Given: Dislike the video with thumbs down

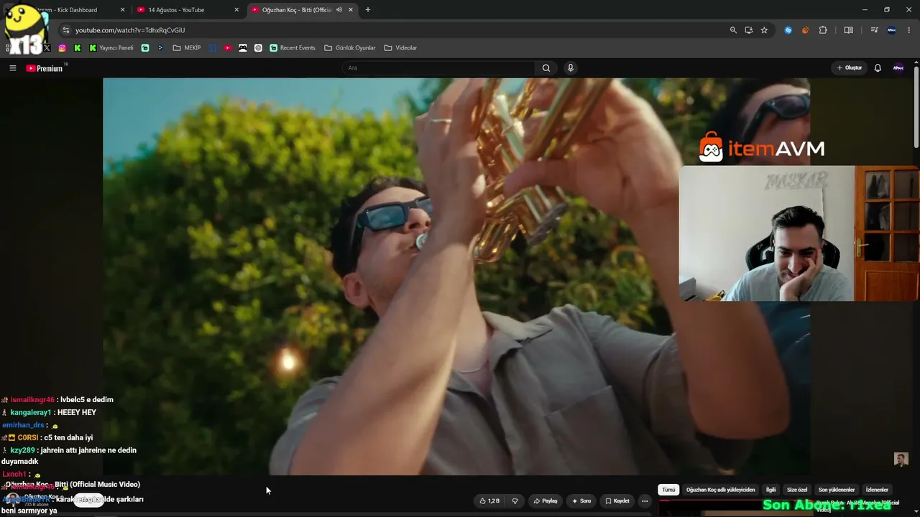Looking at the screenshot, I should coord(515,501).
